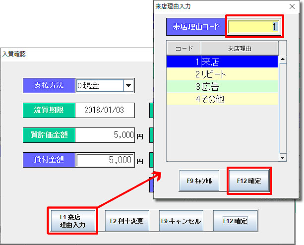304x245 pixels.
Task: Click the 貸付金額 input field
Action: (105, 160)
